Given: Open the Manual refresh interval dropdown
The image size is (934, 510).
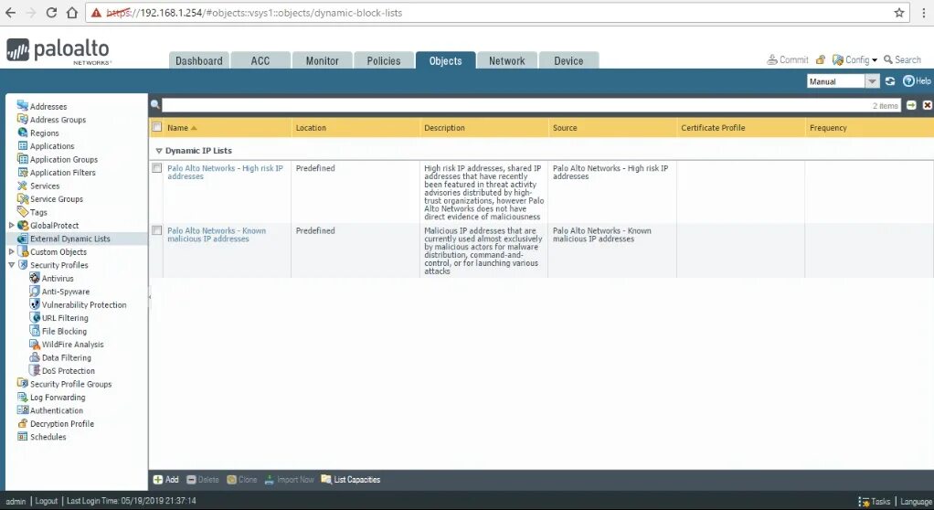Looking at the screenshot, I should point(872,81).
